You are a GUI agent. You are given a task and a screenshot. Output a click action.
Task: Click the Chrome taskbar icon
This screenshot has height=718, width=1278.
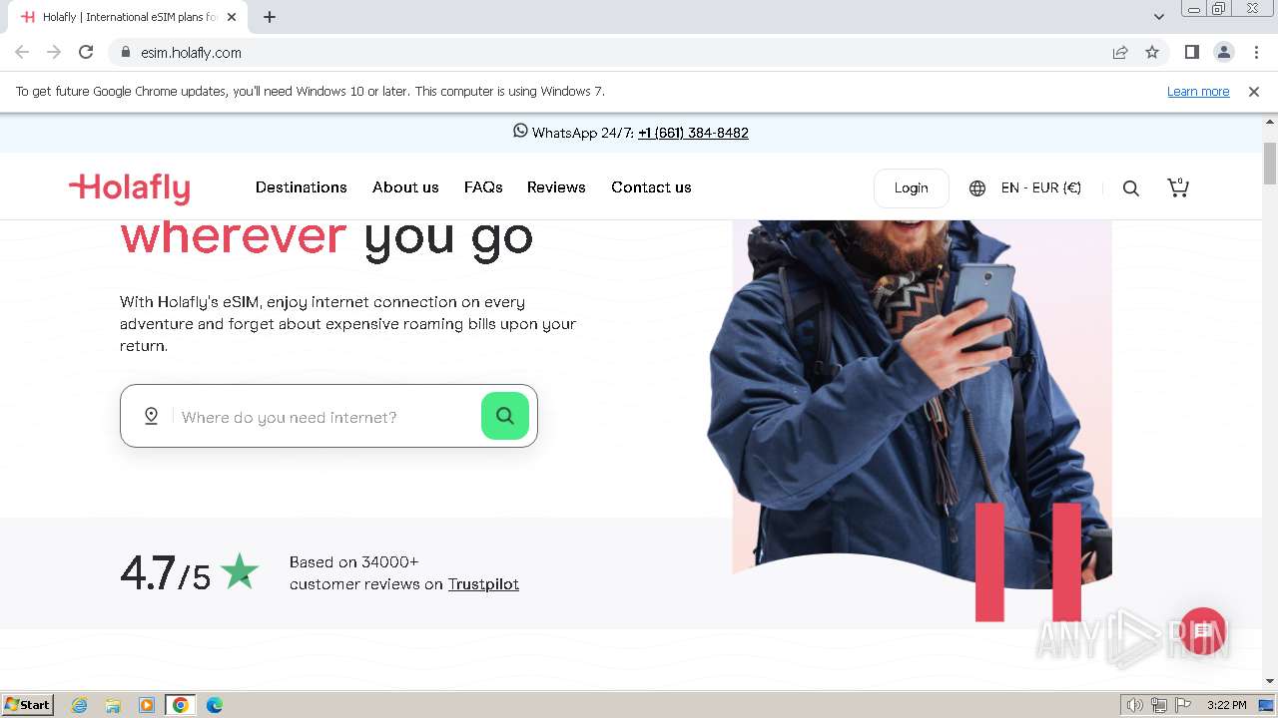[181, 705]
